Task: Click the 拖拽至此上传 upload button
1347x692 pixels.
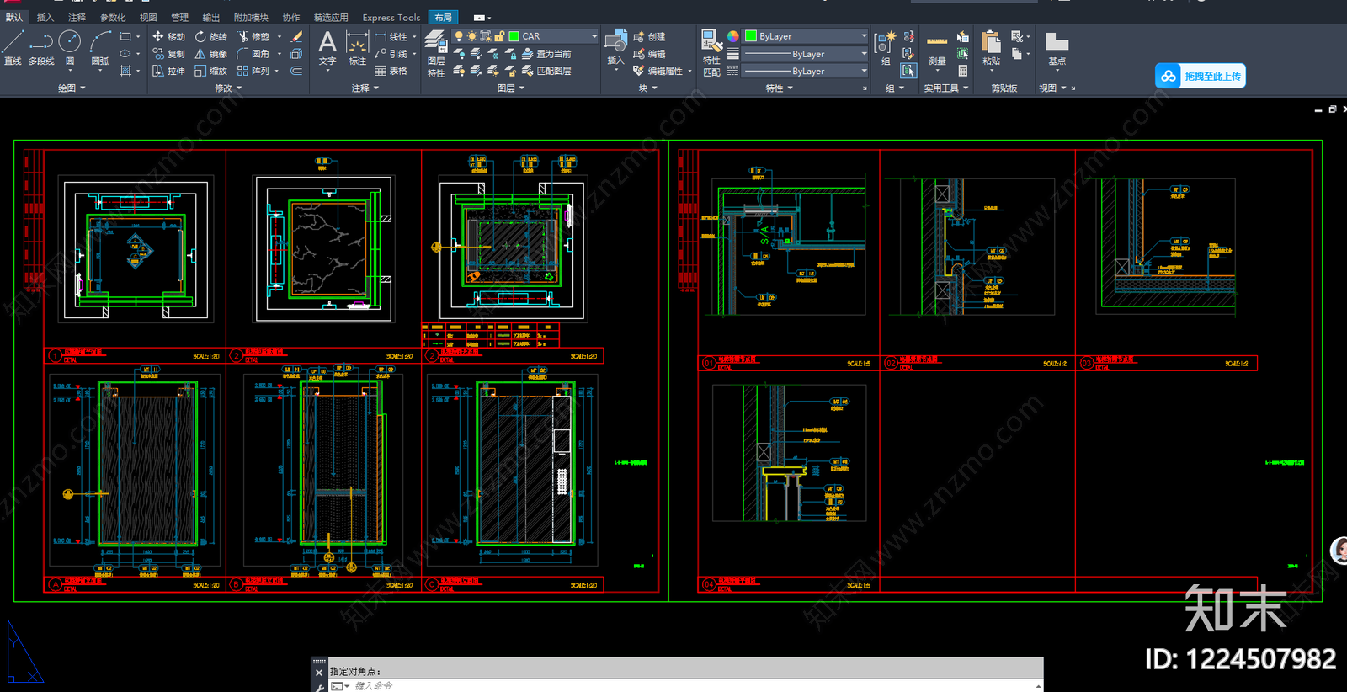Action: pos(1201,76)
